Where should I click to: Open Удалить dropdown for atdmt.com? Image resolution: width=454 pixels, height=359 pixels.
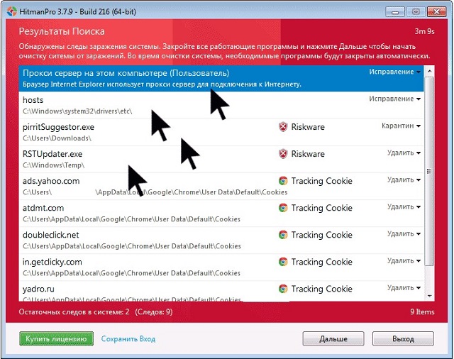tap(404, 206)
